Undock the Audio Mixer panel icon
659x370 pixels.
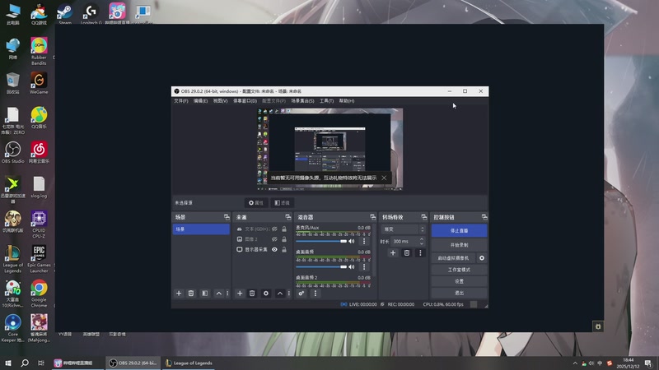point(373,217)
